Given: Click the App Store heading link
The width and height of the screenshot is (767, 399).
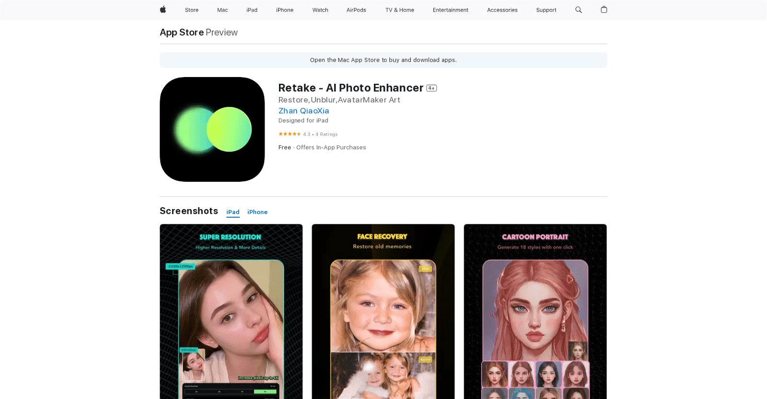Looking at the screenshot, I should [x=182, y=33].
